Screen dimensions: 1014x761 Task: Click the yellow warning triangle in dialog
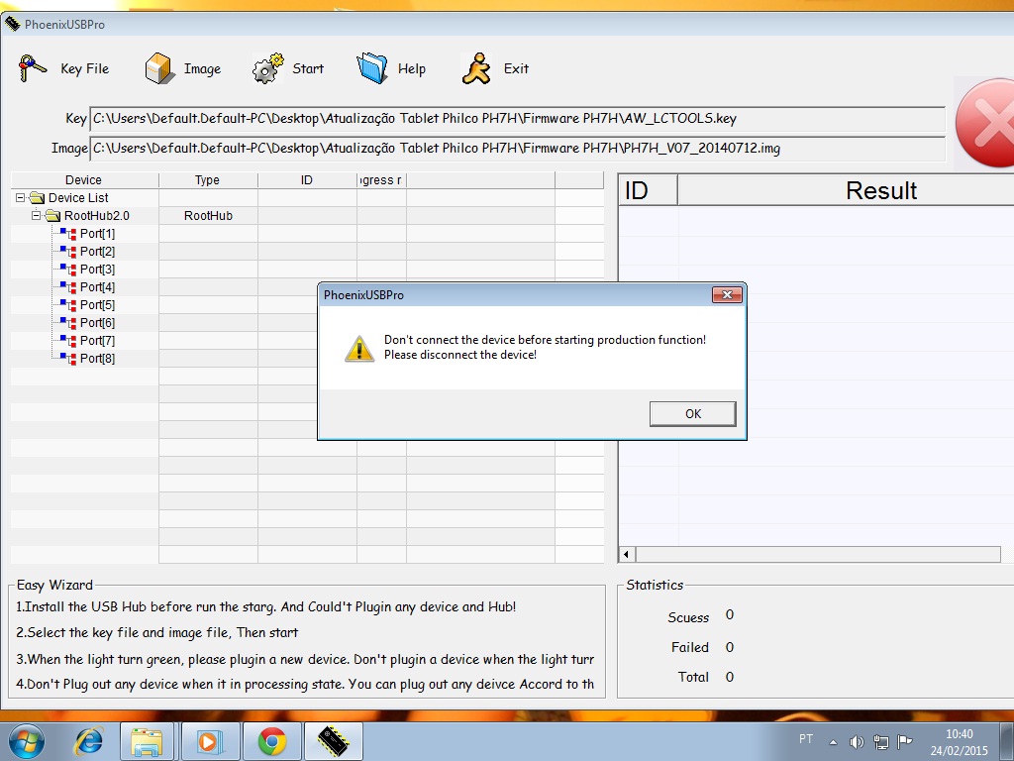coord(358,348)
